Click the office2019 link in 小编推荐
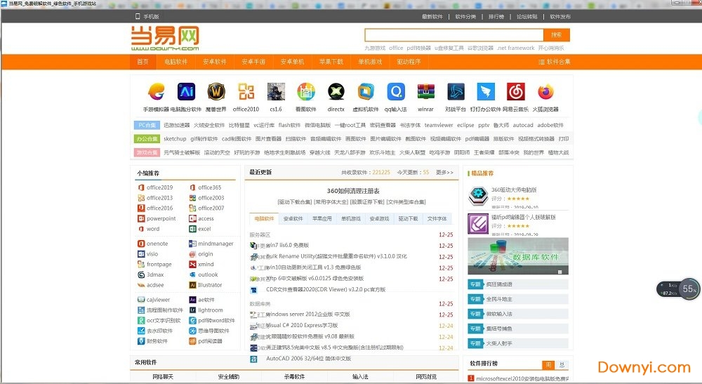 [x=159, y=187]
